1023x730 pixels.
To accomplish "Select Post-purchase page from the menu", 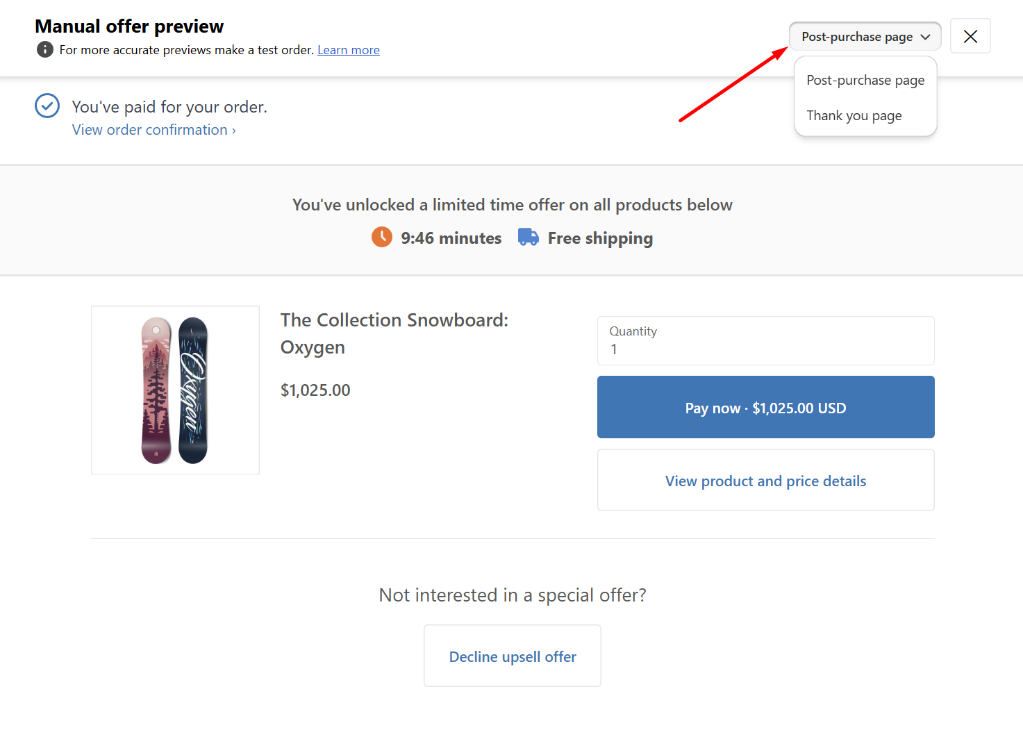I will [865, 81].
